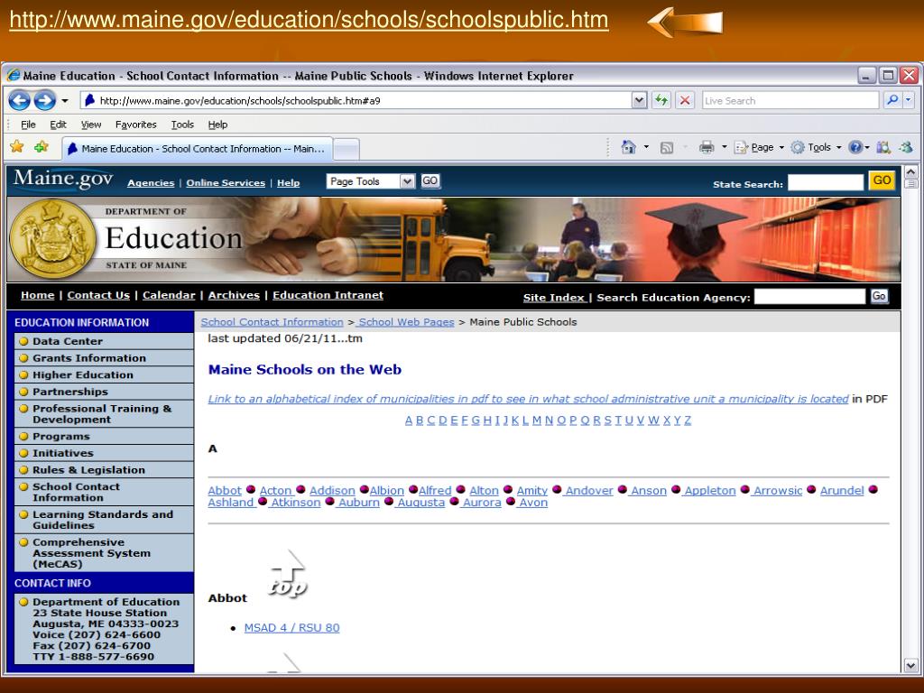The image size is (924, 693).
Task: Click the Maine.gov logo
Action: coord(63,179)
